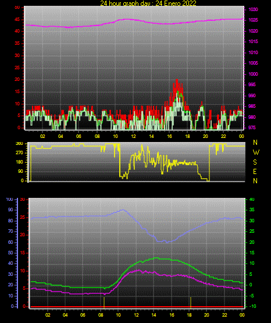Image resolution: width=271 pixels, height=323 pixels.
Task: Click the 180 wind direction axis label
Action: tap(20, 162)
